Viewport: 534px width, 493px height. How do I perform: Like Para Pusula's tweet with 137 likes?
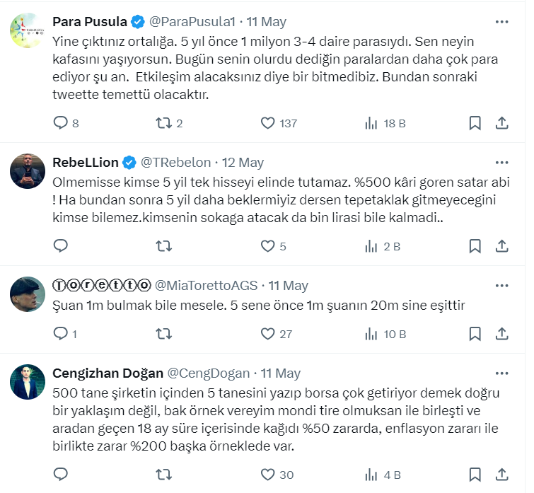pos(267,123)
